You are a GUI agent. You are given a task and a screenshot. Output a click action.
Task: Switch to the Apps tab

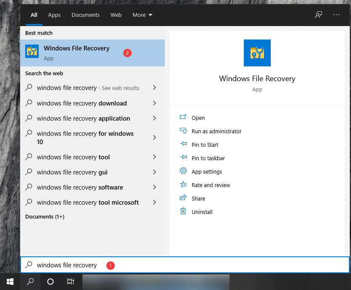point(54,15)
